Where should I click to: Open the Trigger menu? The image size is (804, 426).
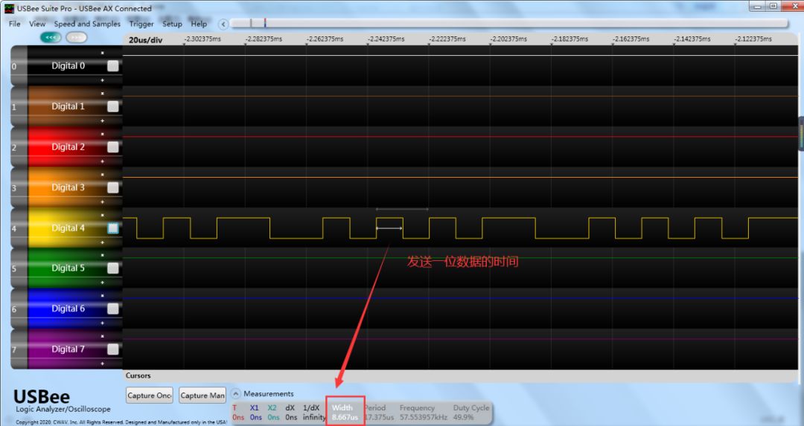(x=141, y=24)
